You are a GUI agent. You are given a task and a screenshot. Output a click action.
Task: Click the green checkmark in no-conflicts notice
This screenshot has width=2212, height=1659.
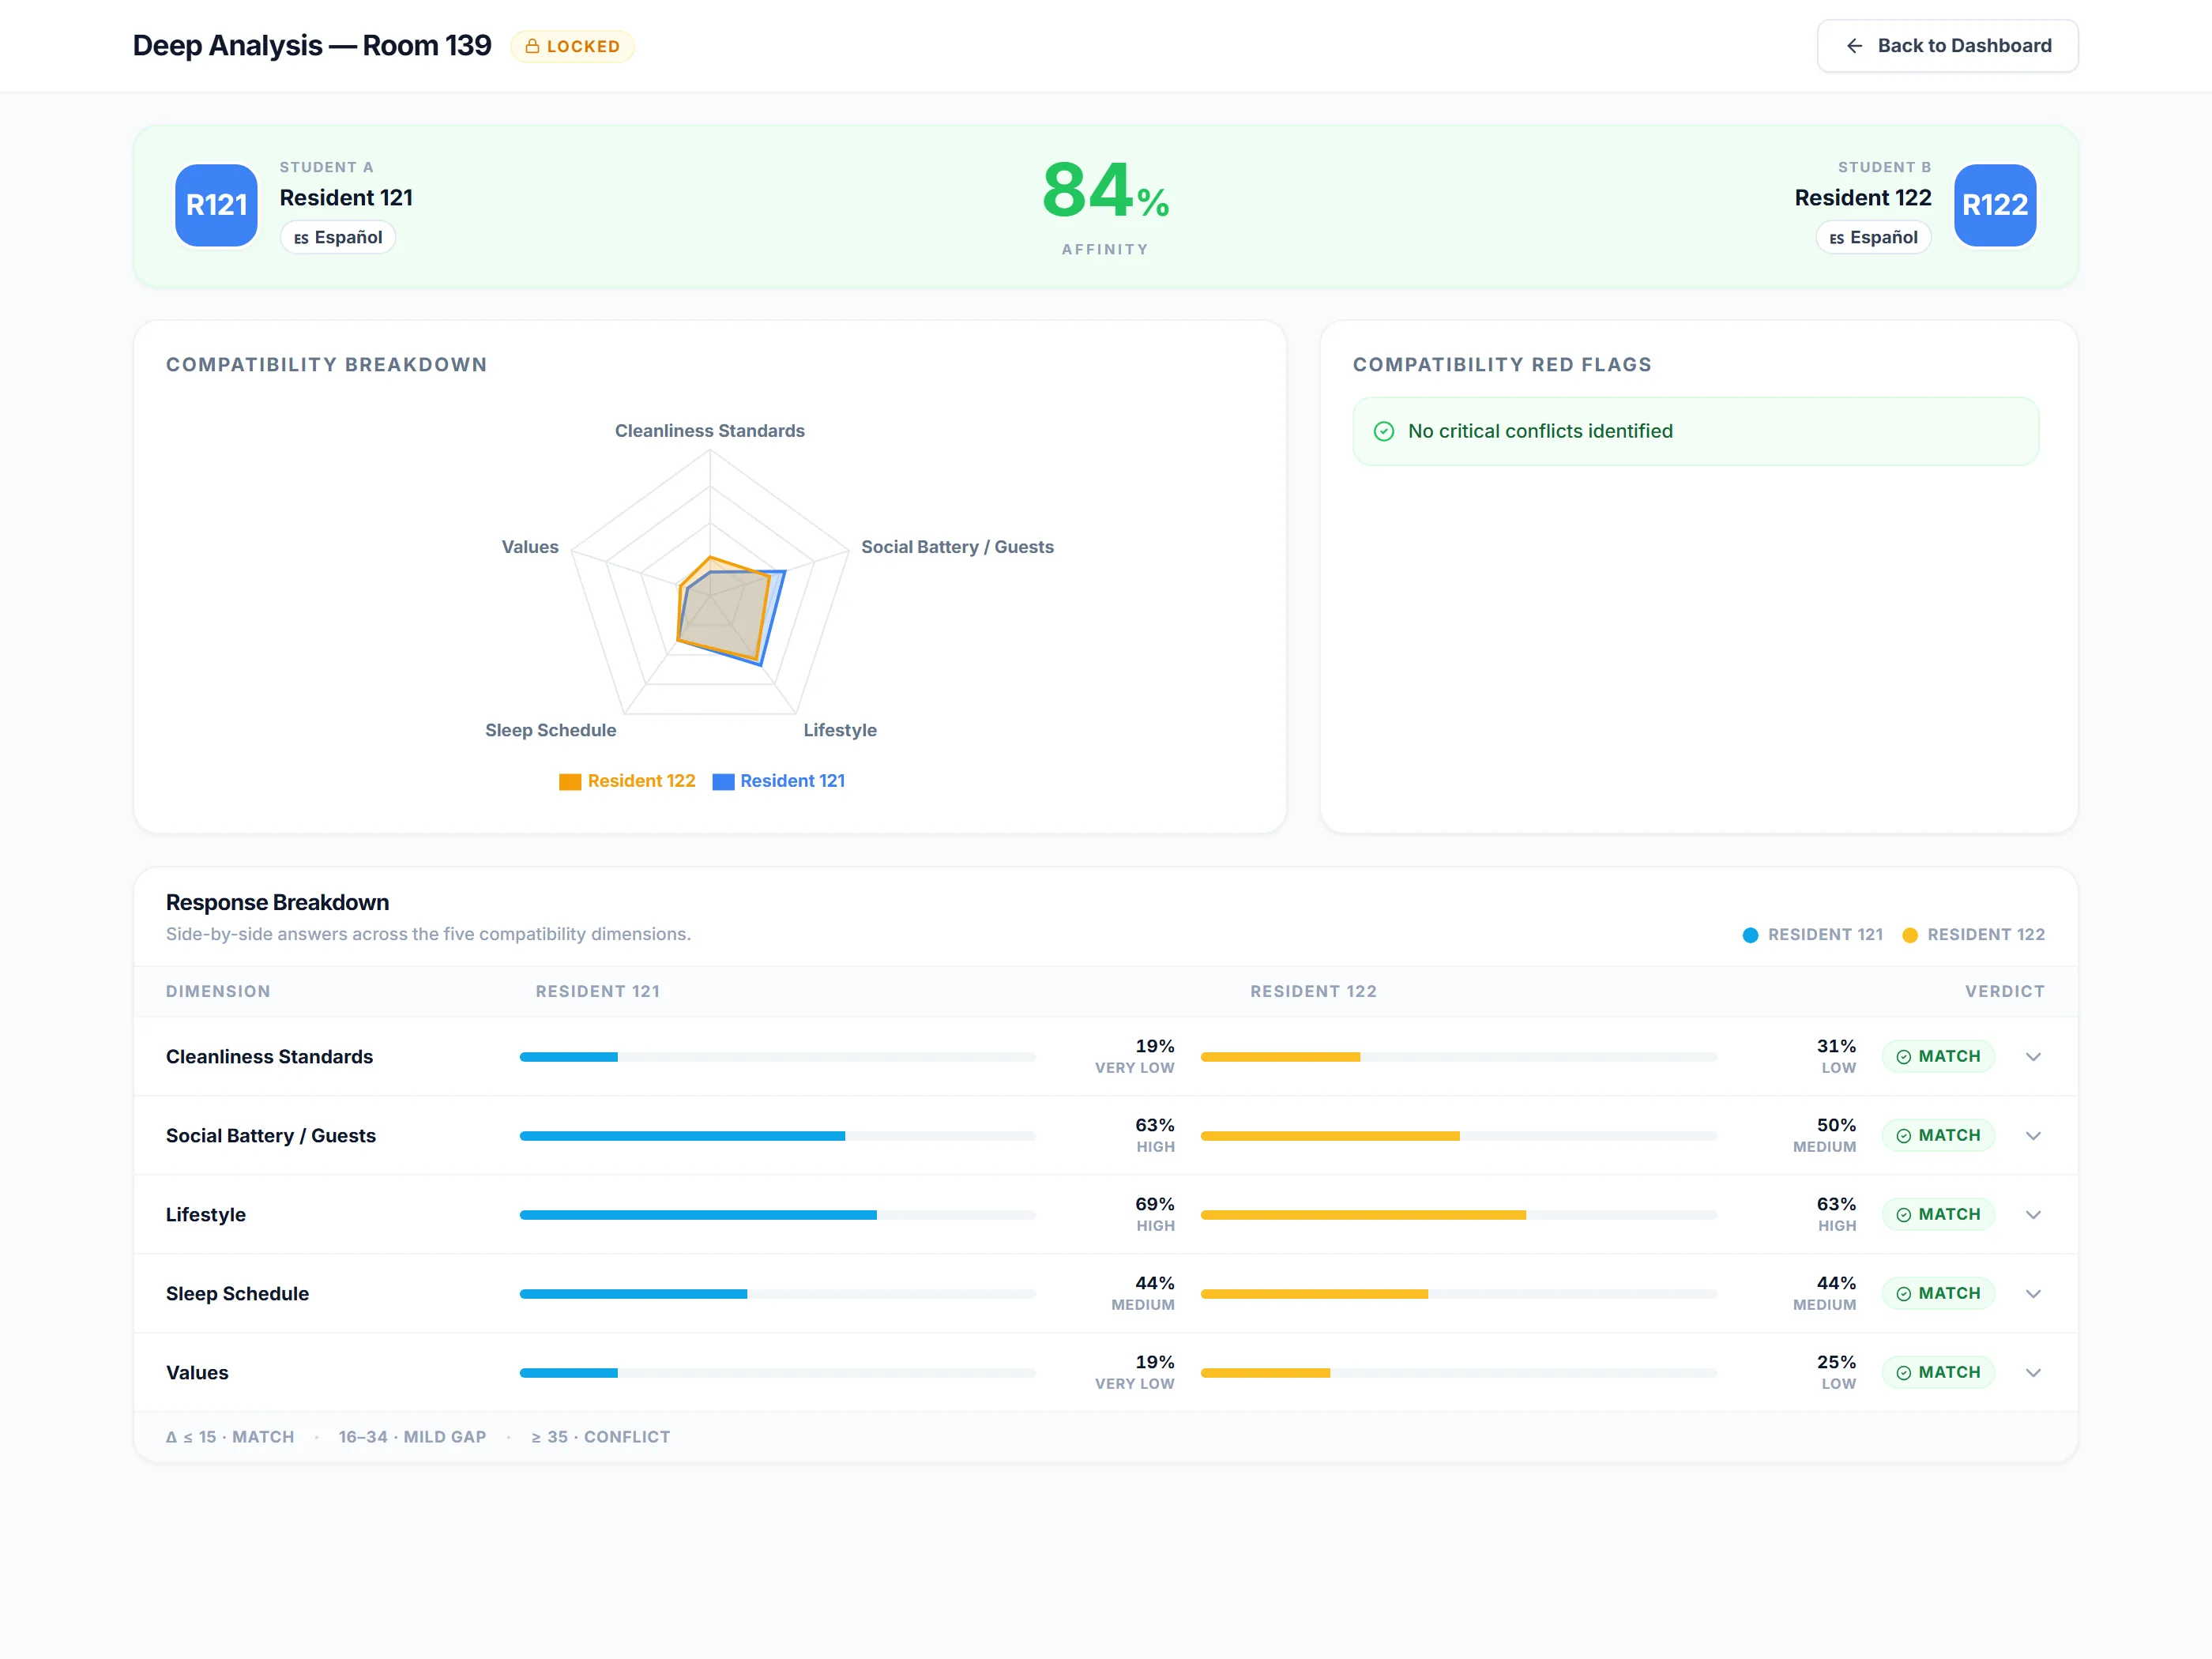pyautogui.click(x=1384, y=431)
